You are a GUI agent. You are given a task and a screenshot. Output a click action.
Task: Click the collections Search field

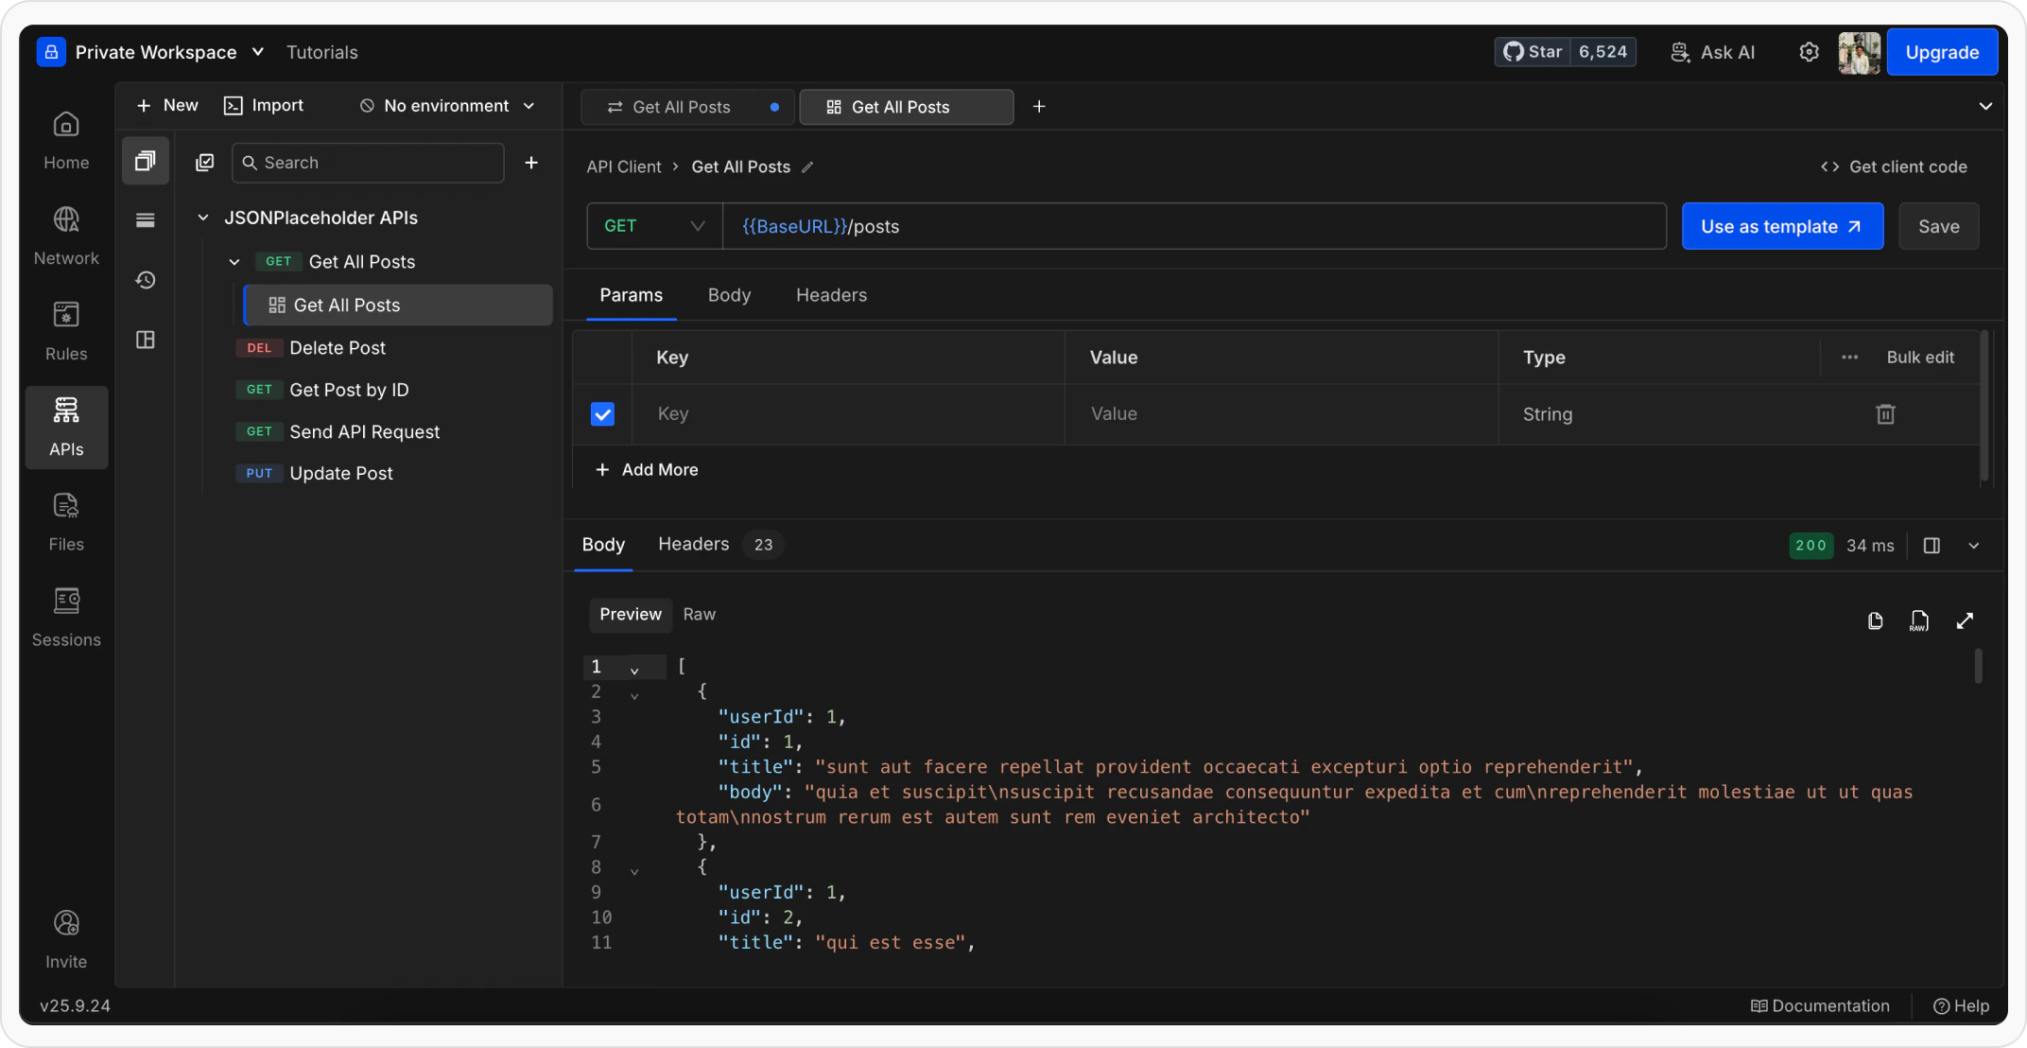click(x=369, y=163)
